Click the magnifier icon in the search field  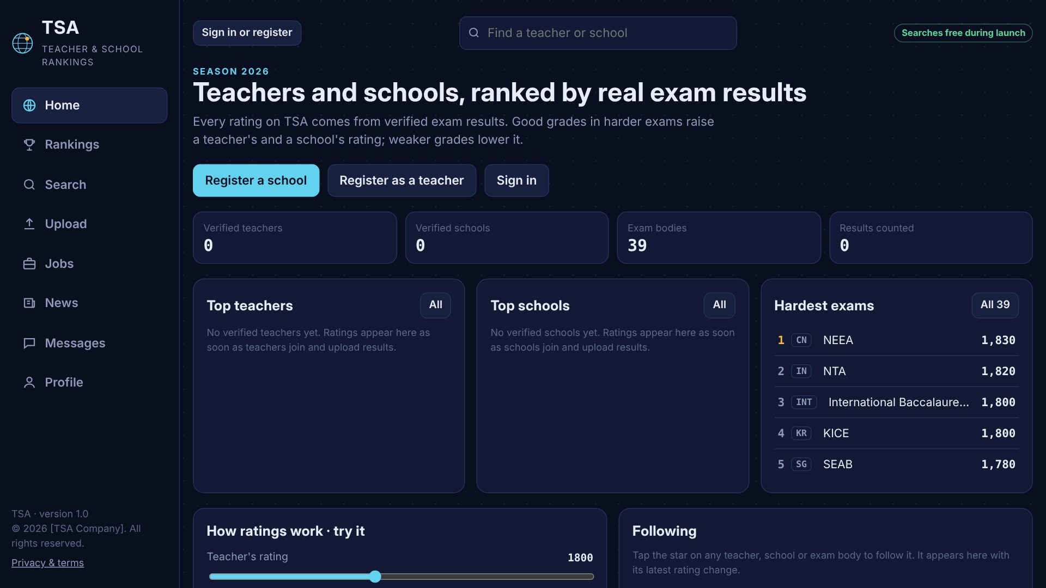tap(474, 33)
